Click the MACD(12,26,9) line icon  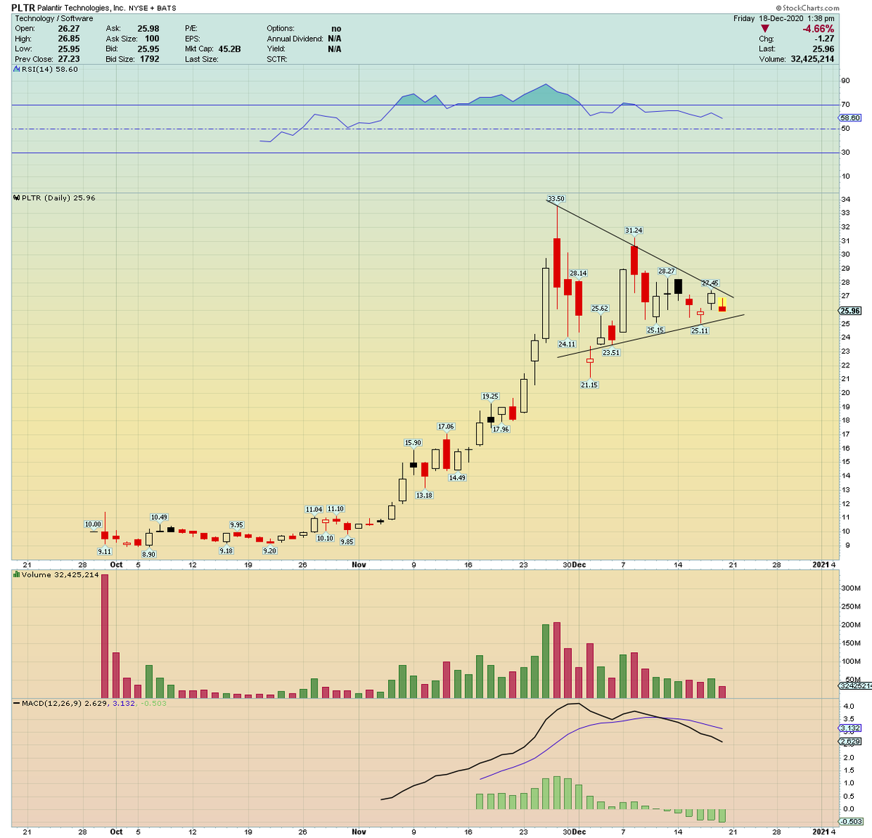[15, 703]
